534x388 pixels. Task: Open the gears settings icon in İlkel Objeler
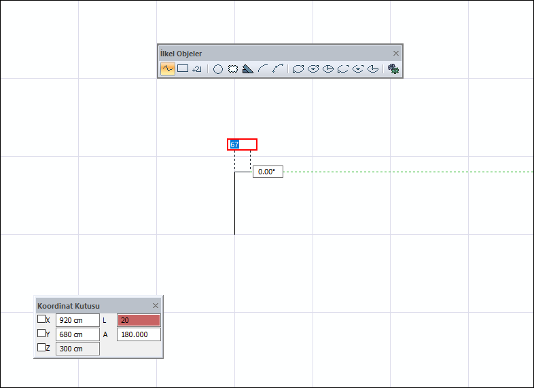tap(393, 69)
